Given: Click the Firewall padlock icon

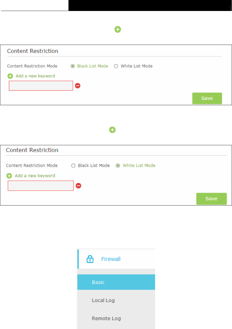Looking at the screenshot, I should tap(89, 259).
